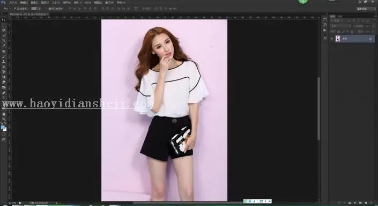Open the Layer menu
Image resolution: width=378 pixels, height=206 pixels.
click(x=45, y=2)
